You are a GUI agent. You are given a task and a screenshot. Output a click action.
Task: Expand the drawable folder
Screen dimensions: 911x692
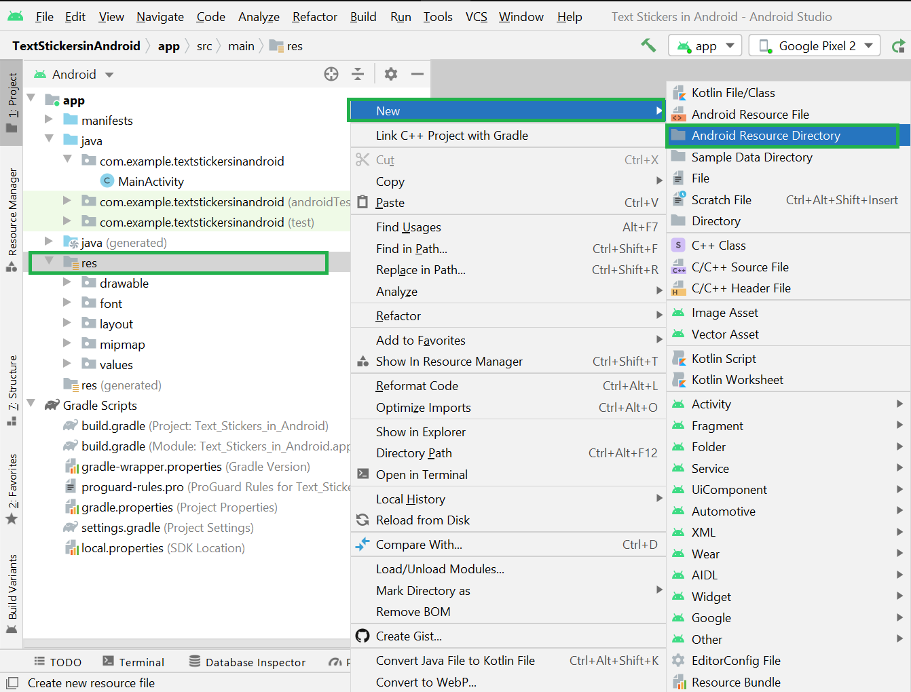67,283
